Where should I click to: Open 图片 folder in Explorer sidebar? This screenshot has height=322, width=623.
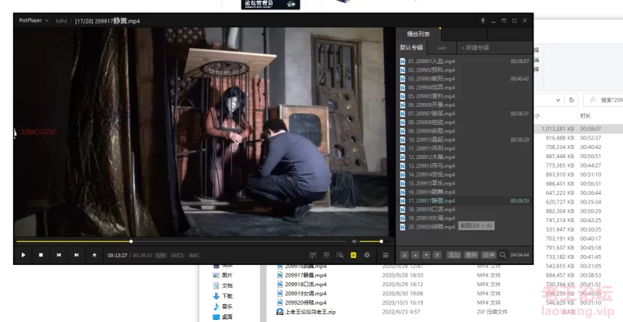tap(227, 275)
